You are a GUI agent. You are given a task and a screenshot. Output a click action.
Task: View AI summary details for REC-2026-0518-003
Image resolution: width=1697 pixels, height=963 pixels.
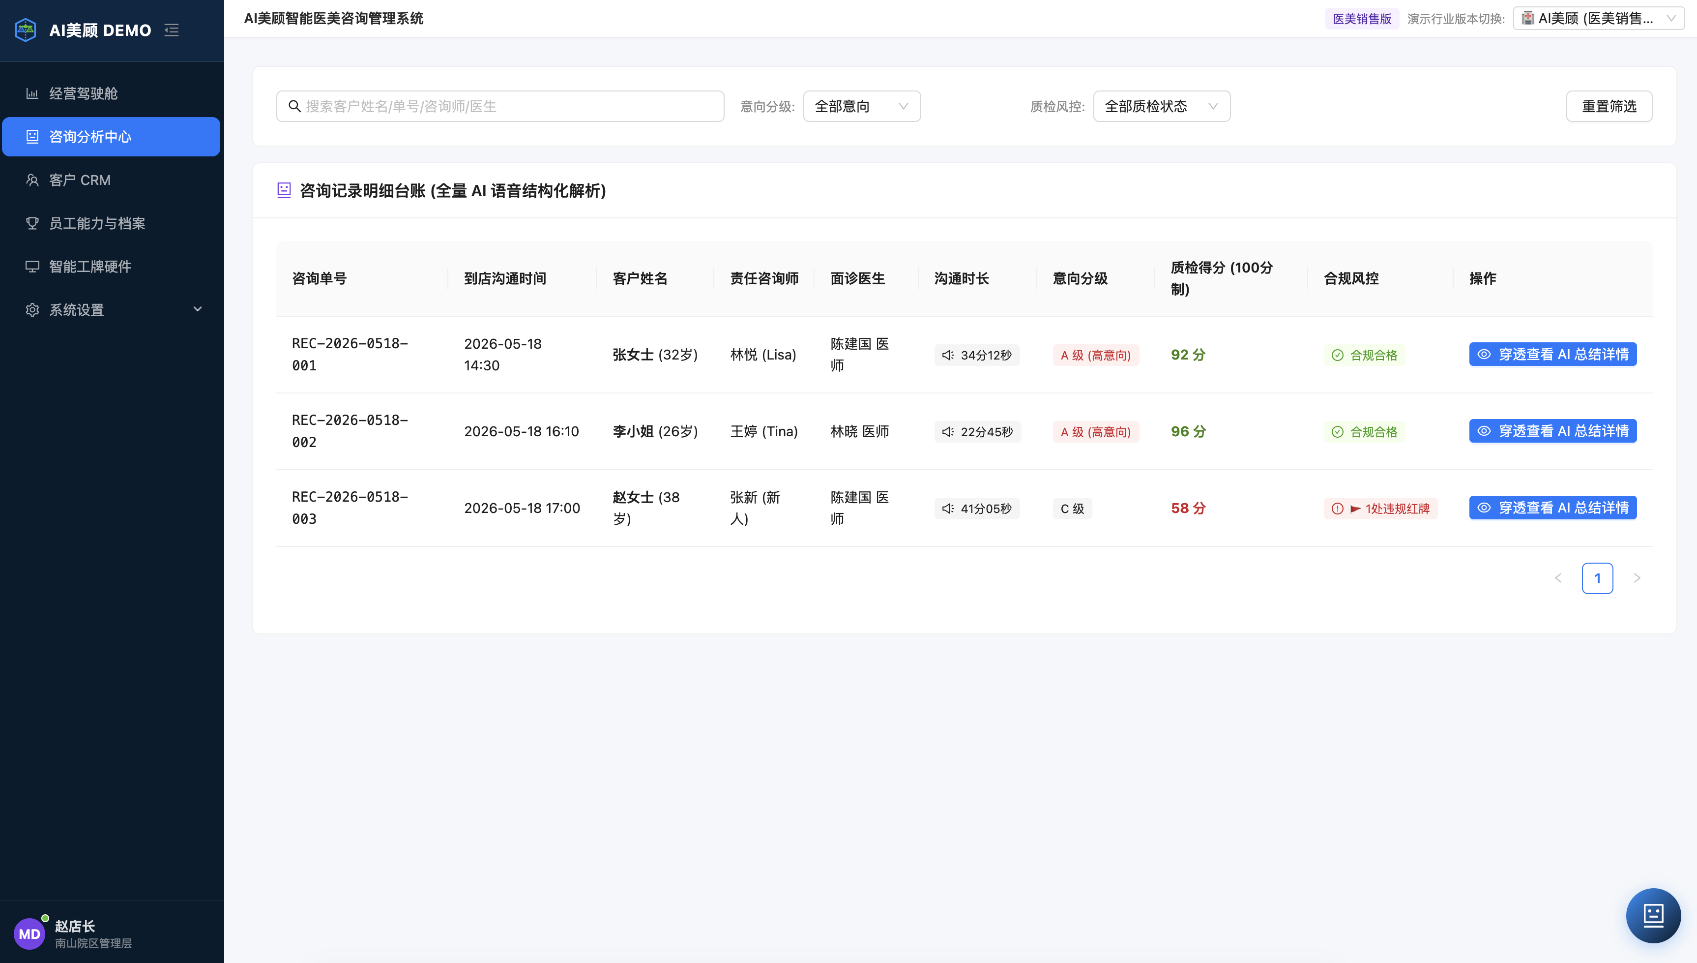(1553, 508)
